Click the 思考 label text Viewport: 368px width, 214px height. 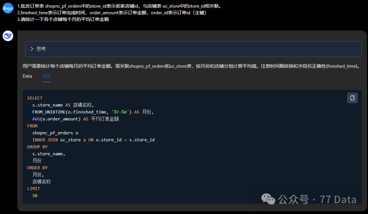tap(41, 49)
